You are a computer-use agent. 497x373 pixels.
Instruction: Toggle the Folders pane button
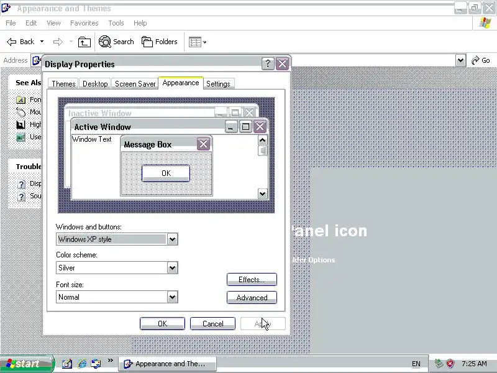tap(159, 42)
